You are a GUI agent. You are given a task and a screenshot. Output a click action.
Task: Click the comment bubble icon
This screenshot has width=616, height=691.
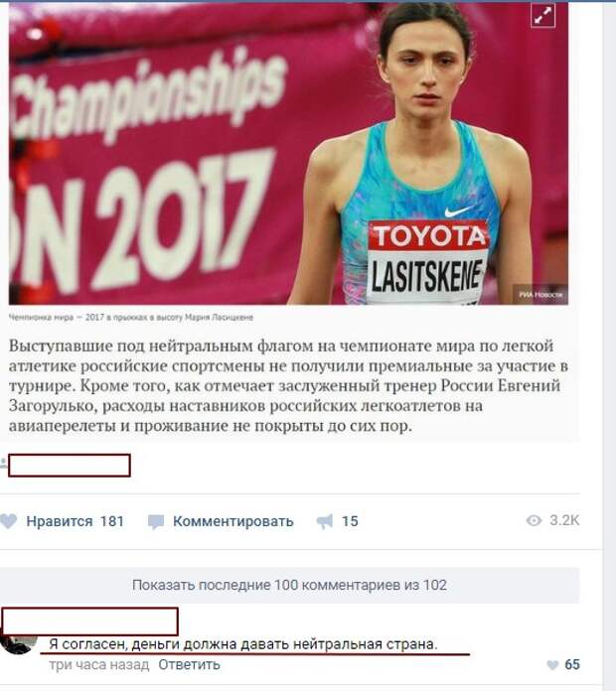[x=156, y=522]
